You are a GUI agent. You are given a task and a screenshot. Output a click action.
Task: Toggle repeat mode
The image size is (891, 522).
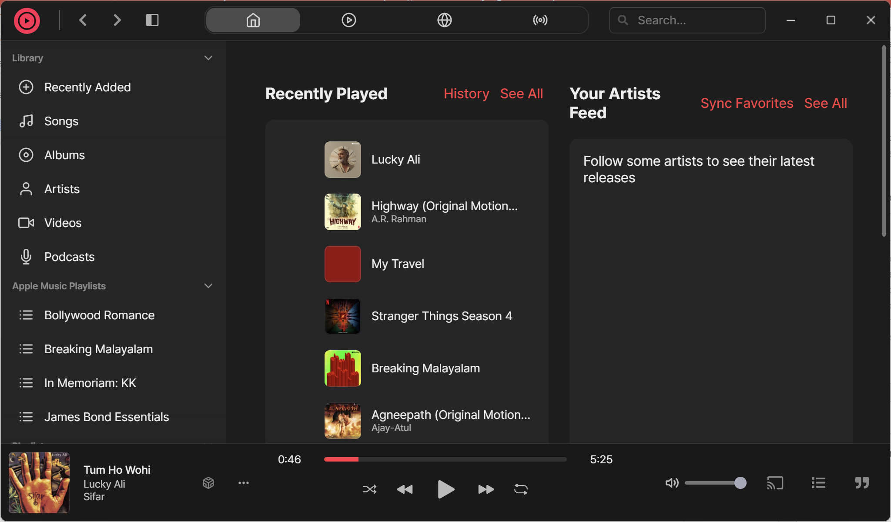pyautogui.click(x=521, y=489)
